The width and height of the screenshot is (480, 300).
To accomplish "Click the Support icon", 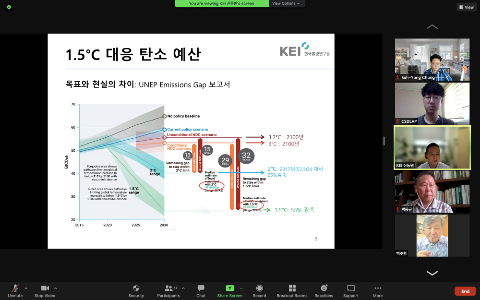I will click(x=351, y=288).
